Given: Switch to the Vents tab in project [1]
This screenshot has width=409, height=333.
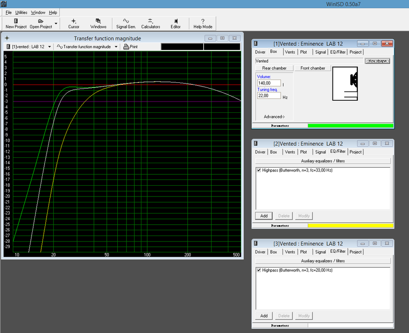Looking at the screenshot, I should (290, 52).
